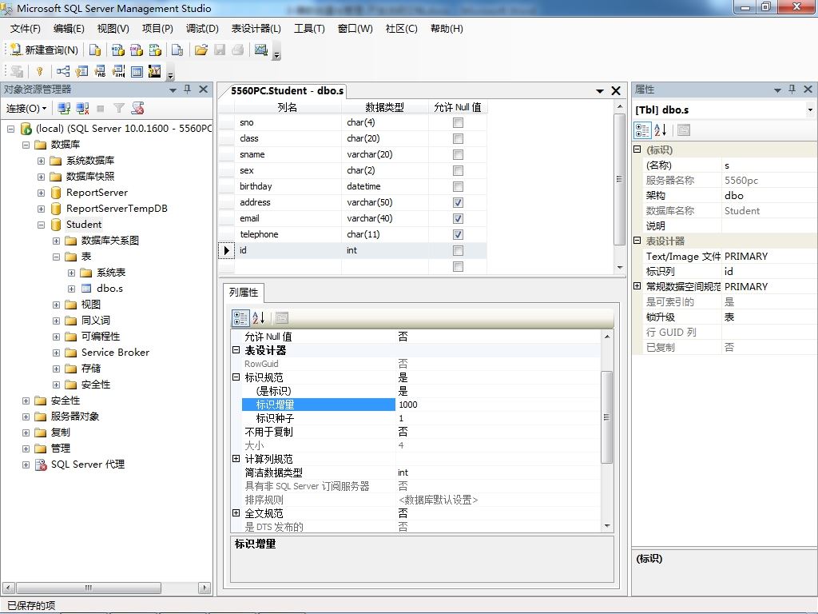818x614 pixels.
Task: Uncheck Allow Null for address column
Action: 458,202
